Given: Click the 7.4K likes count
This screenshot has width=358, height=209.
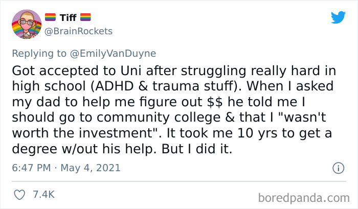Looking at the screenshot, I should (x=43, y=194).
